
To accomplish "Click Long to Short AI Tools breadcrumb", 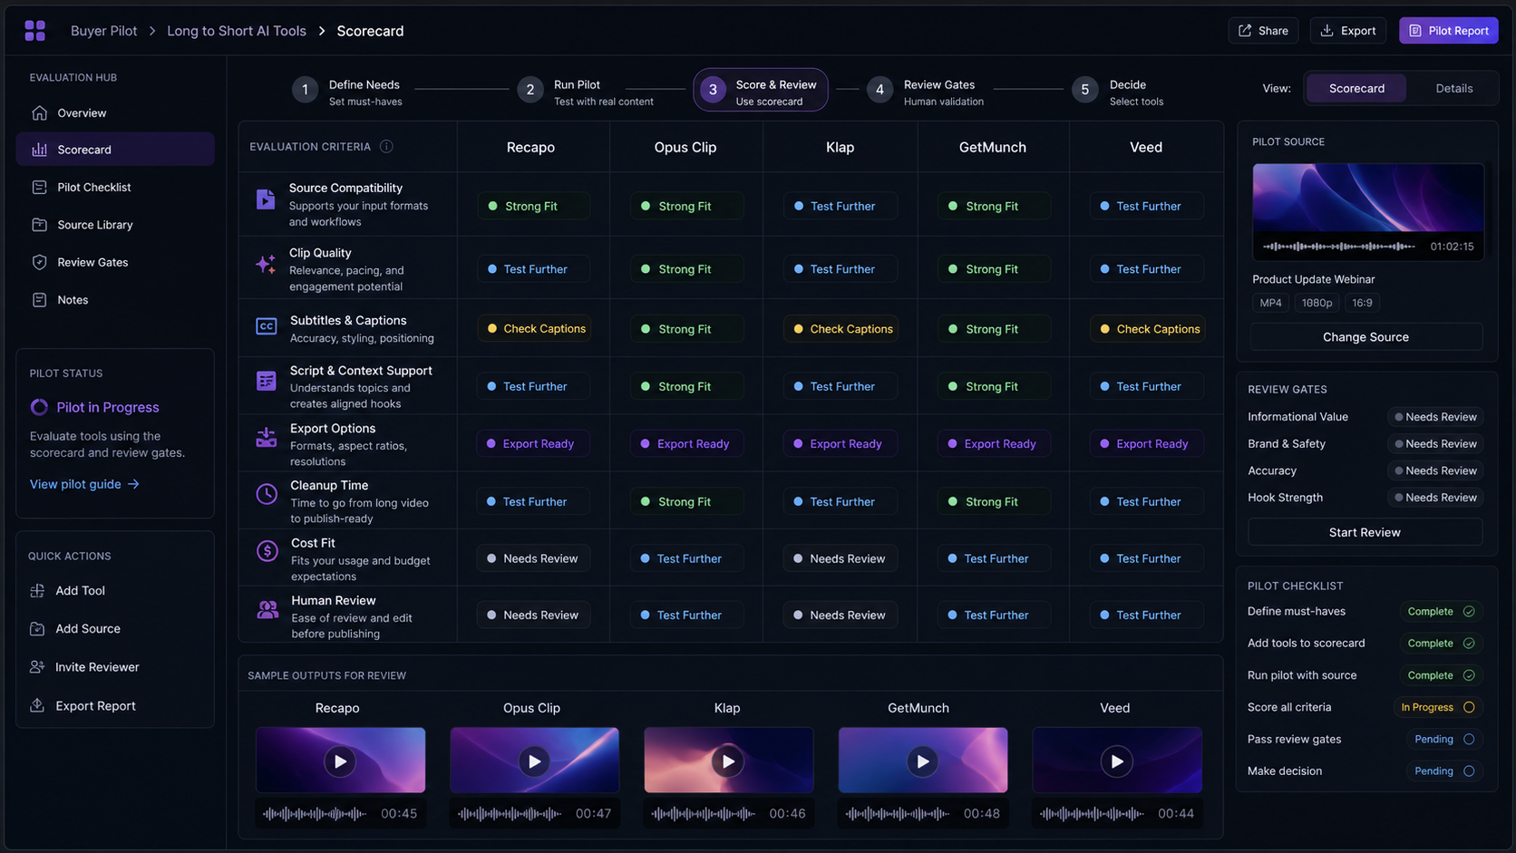I will (237, 31).
